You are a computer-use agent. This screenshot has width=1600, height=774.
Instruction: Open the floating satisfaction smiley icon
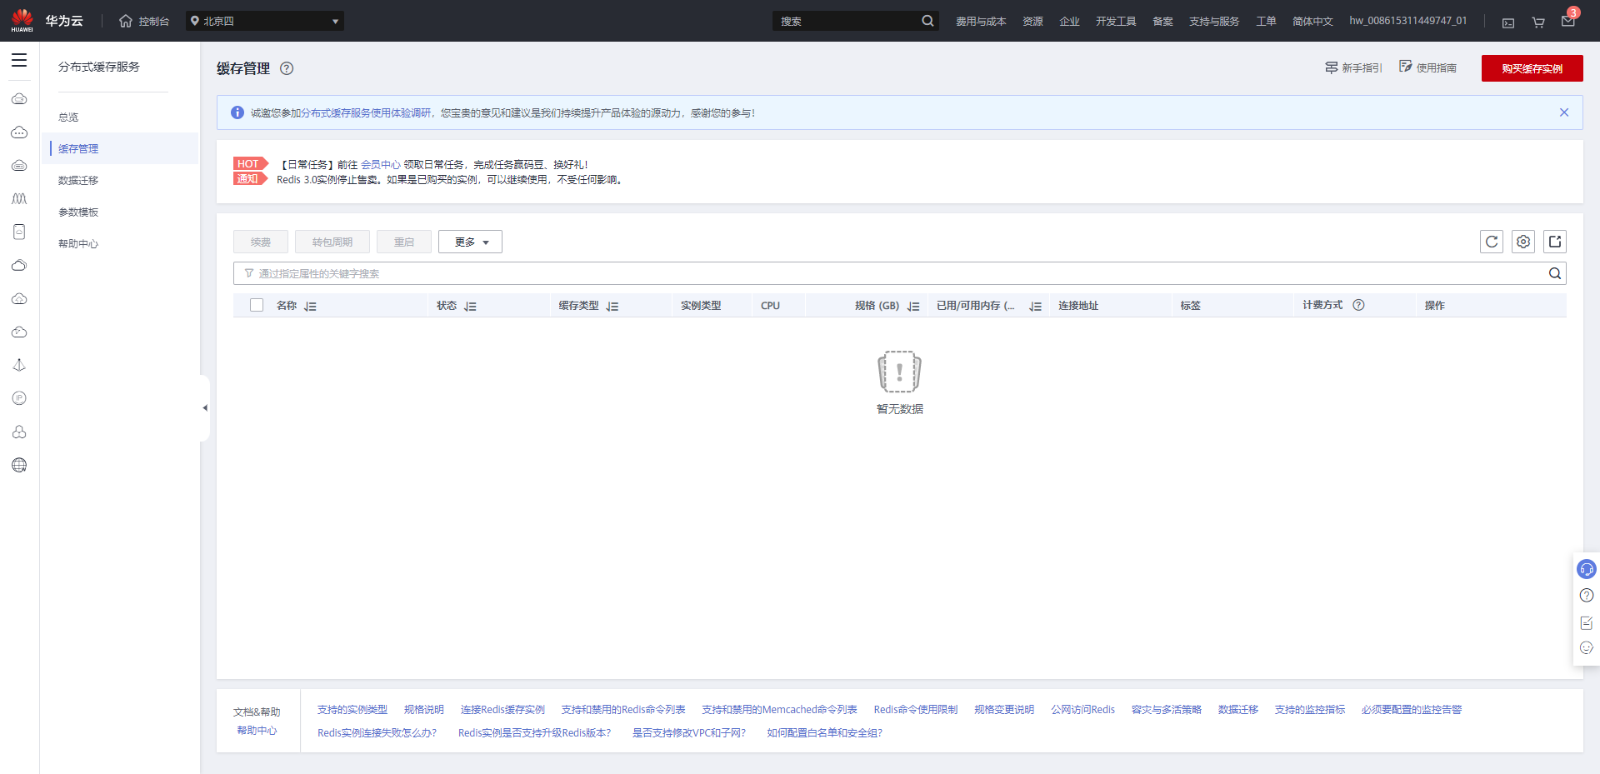[x=1587, y=647]
